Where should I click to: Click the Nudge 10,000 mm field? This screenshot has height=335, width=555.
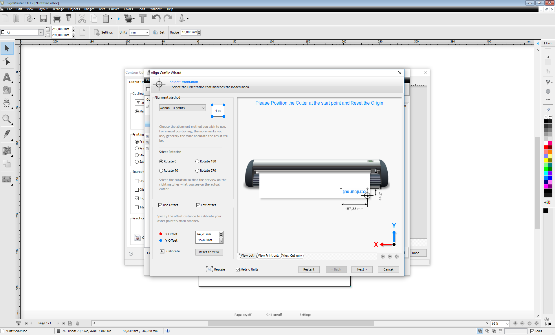(189, 32)
